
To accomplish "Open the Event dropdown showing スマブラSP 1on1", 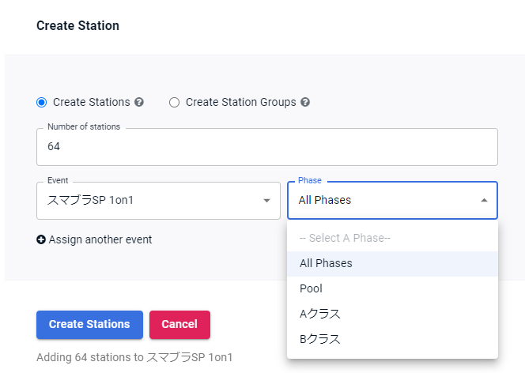I will point(150,201).
